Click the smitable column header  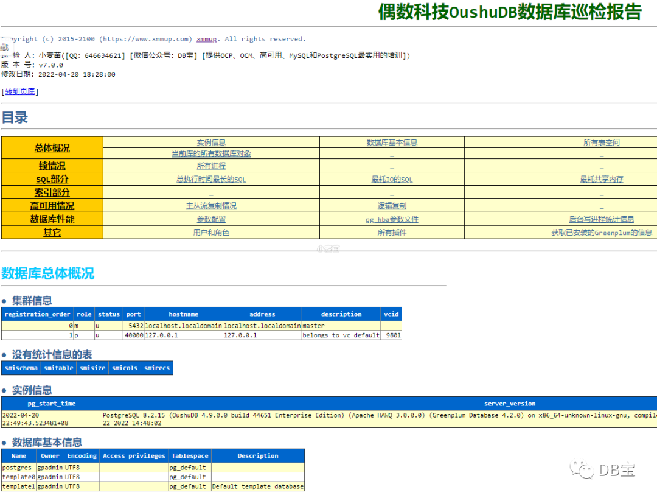[x=58, y=368]
